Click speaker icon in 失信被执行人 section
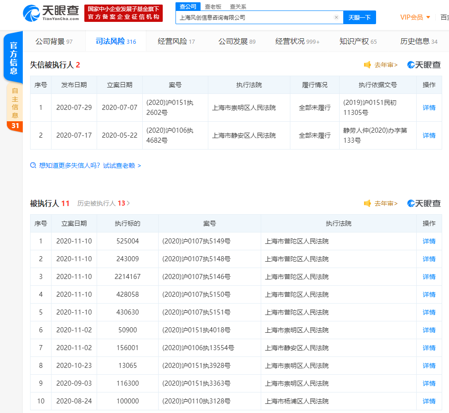 click(x=367, y=65)
